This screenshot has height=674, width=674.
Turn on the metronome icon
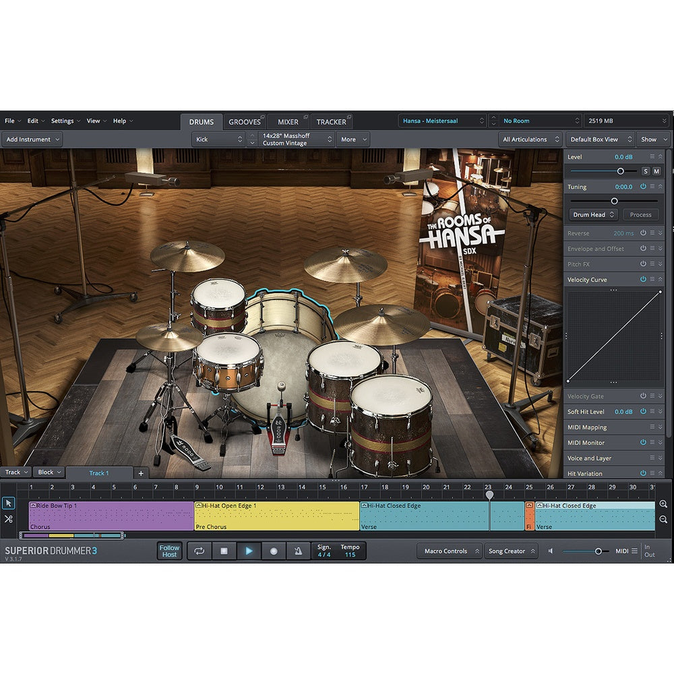coord(298,551)
